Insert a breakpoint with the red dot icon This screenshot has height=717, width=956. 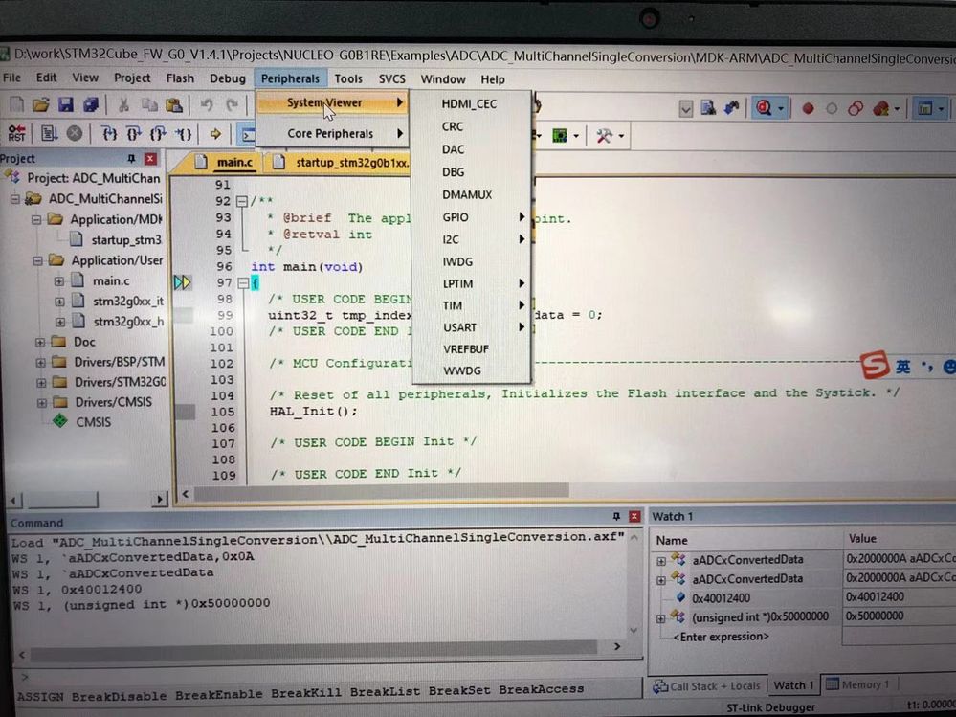808,109
